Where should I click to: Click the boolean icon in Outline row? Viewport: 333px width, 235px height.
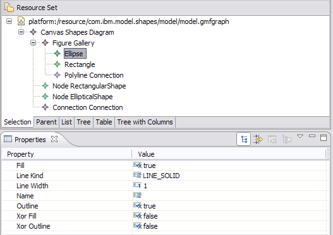click(x=137, y=205)
